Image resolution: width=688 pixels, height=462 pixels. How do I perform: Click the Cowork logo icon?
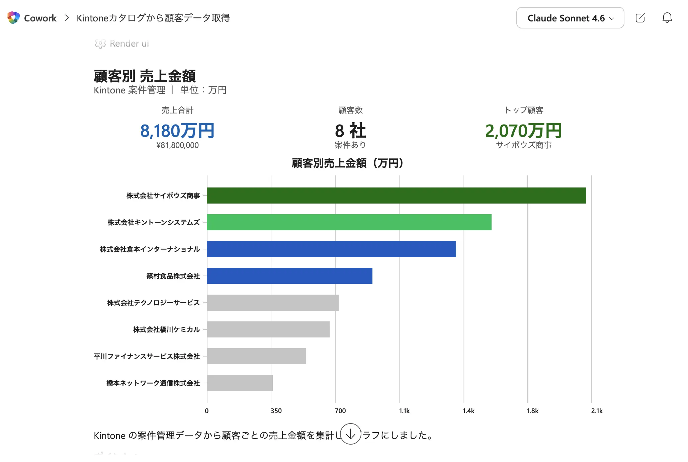point(13,18)
